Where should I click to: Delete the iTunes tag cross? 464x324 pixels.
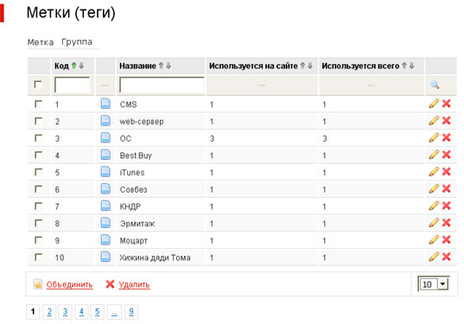(x=446, y=172)
